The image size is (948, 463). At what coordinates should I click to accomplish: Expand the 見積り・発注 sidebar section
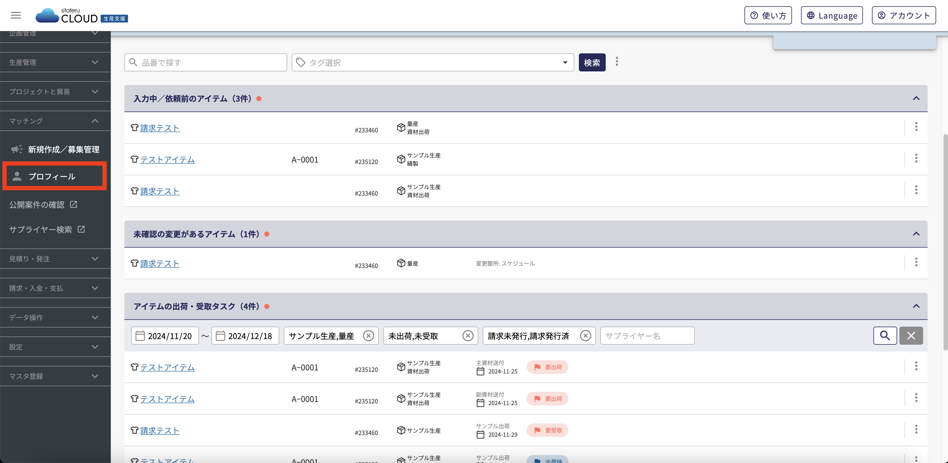[x=55, y=259]
